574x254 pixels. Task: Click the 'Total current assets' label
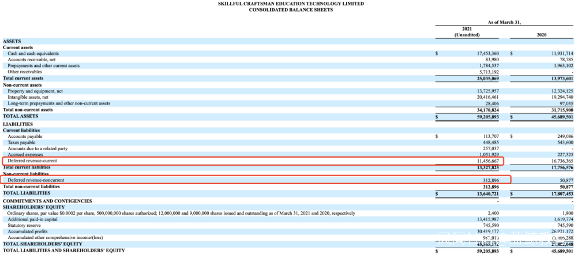(x=23, y=79)
